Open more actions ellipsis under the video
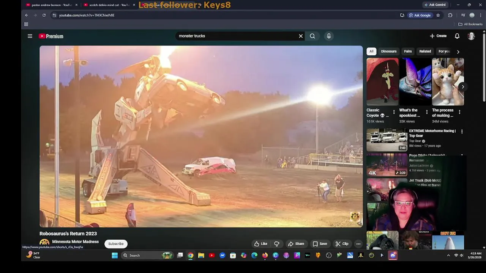Screen dimensions: 486x273 point(358,244)
